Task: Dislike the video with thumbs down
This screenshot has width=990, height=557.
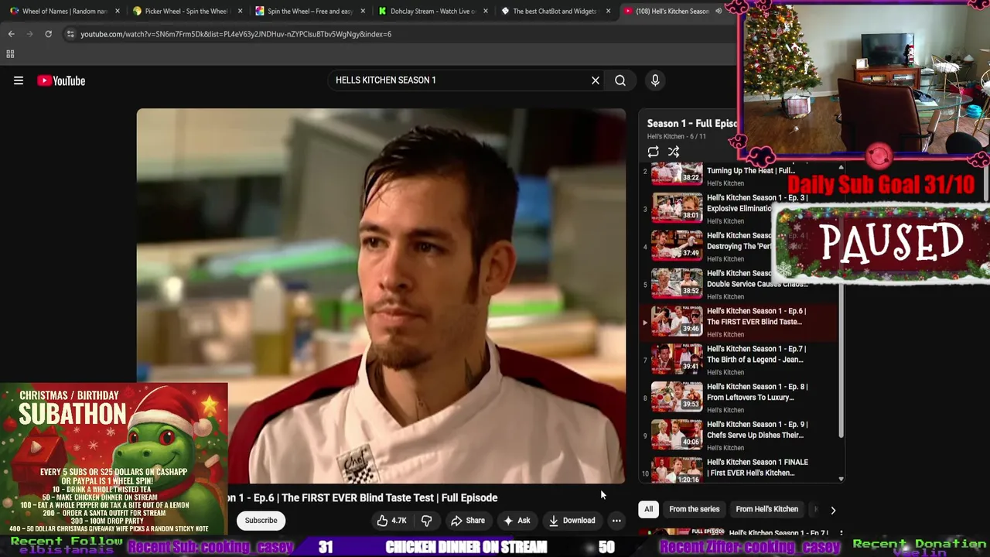Action: tap(427, 521)
